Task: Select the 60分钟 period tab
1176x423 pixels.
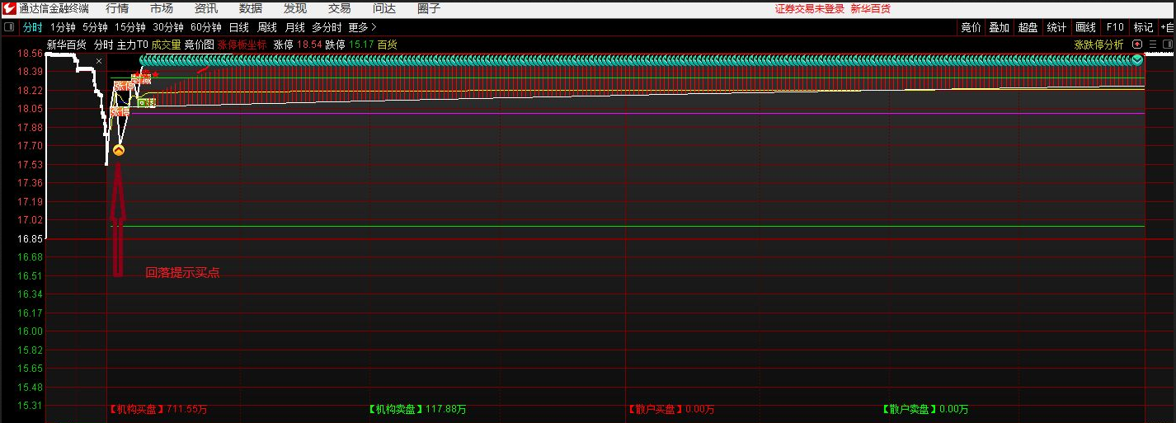Action: 206,27
